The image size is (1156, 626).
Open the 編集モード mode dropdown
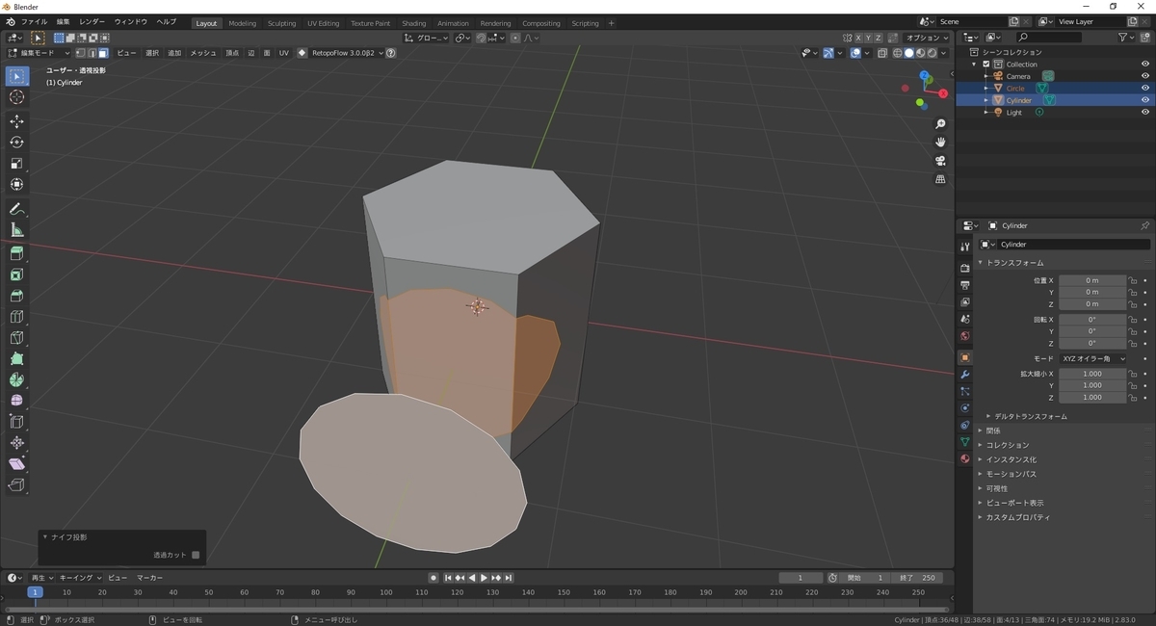[39, 53]
